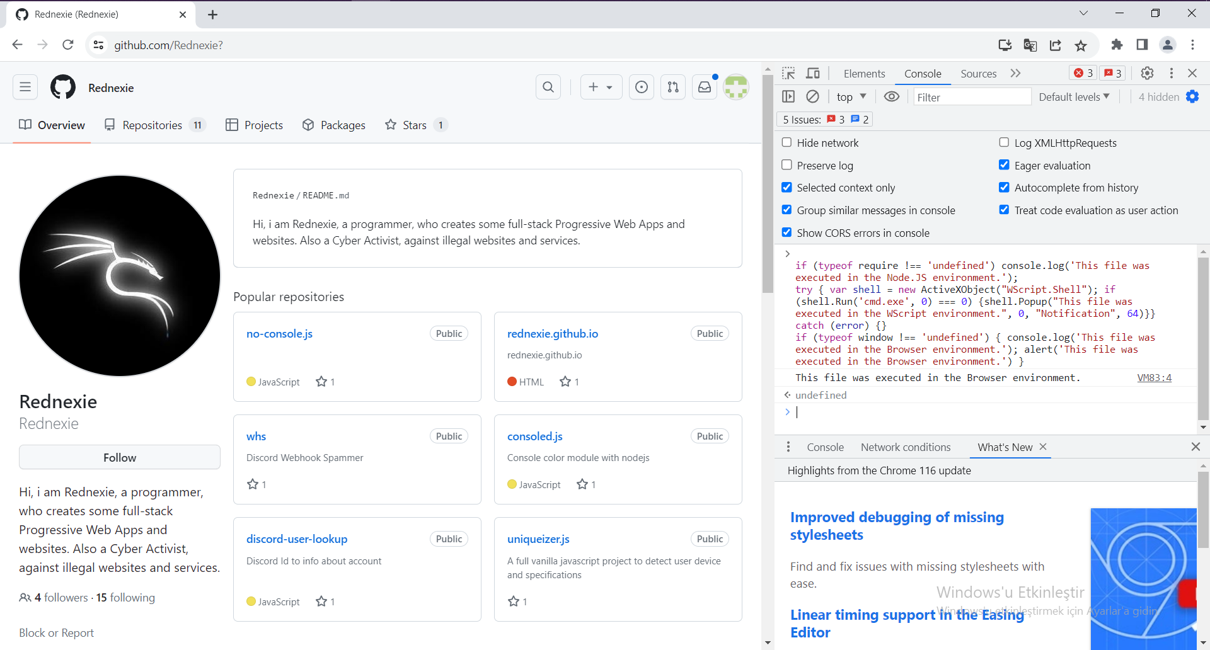Image resolution: width=1210 pixels, height=650 pixels.
Task: Open the Packages tab
Action: [x=334, y=125]
